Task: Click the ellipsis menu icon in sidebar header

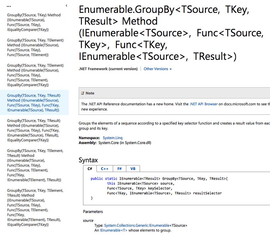Action: (x=8, y=6)
